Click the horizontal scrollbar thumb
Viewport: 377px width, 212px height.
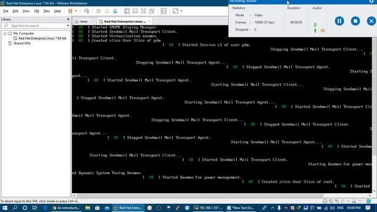[x=200, y=196]
